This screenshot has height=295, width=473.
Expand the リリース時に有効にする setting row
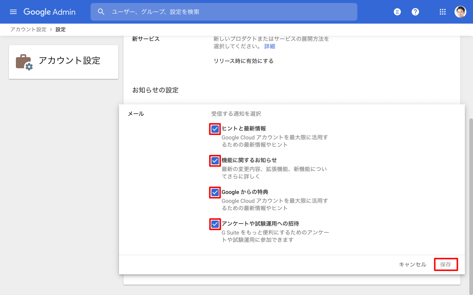click(244, 61)
